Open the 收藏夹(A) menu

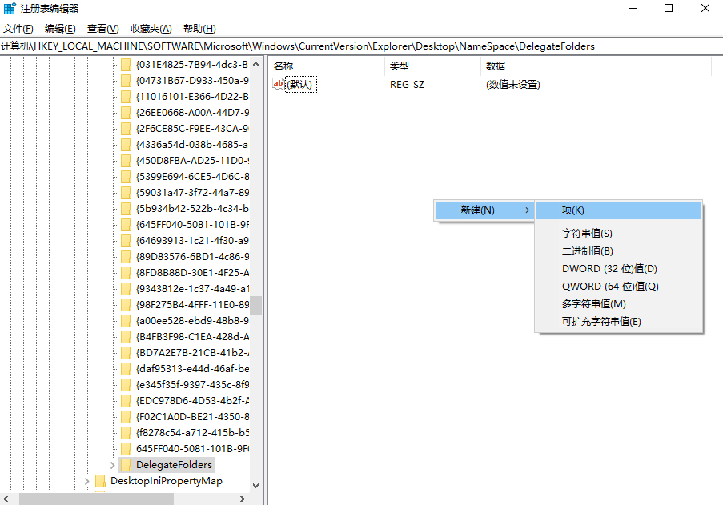151,29
